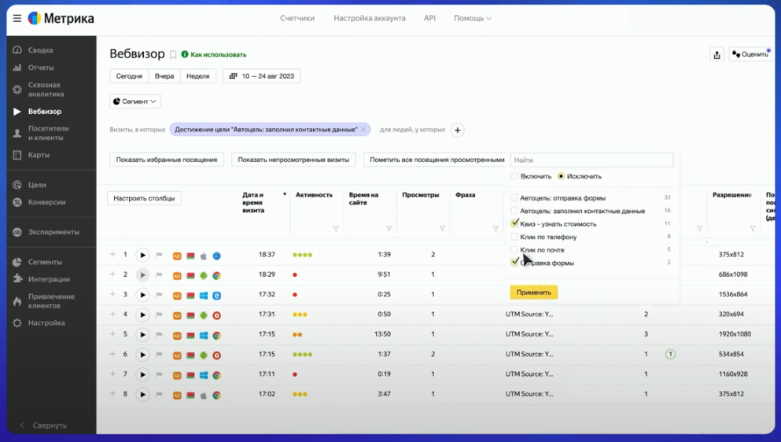
Task: Expand visit row 6 details
Action: click(112, 354)
